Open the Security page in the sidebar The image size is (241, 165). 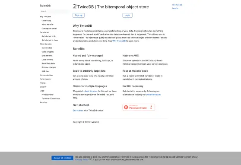click(x=43, y=87)
